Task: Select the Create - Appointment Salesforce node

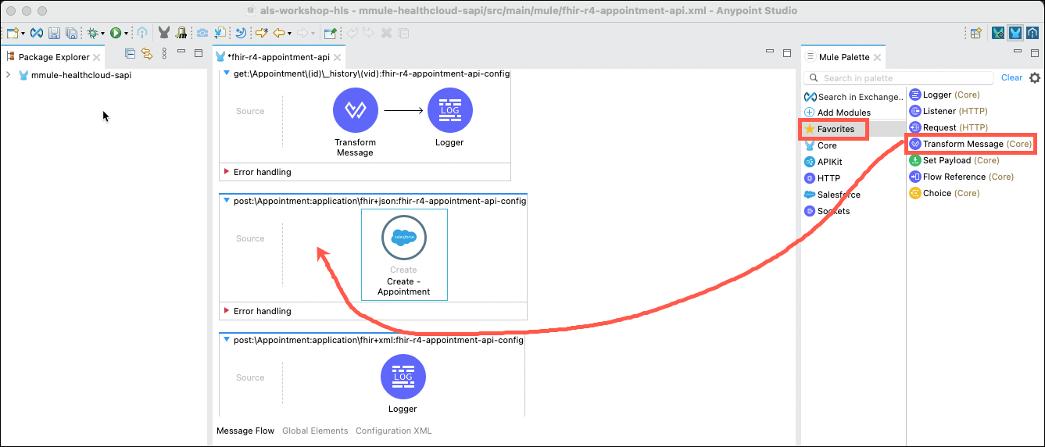Action: click(404, 254)
